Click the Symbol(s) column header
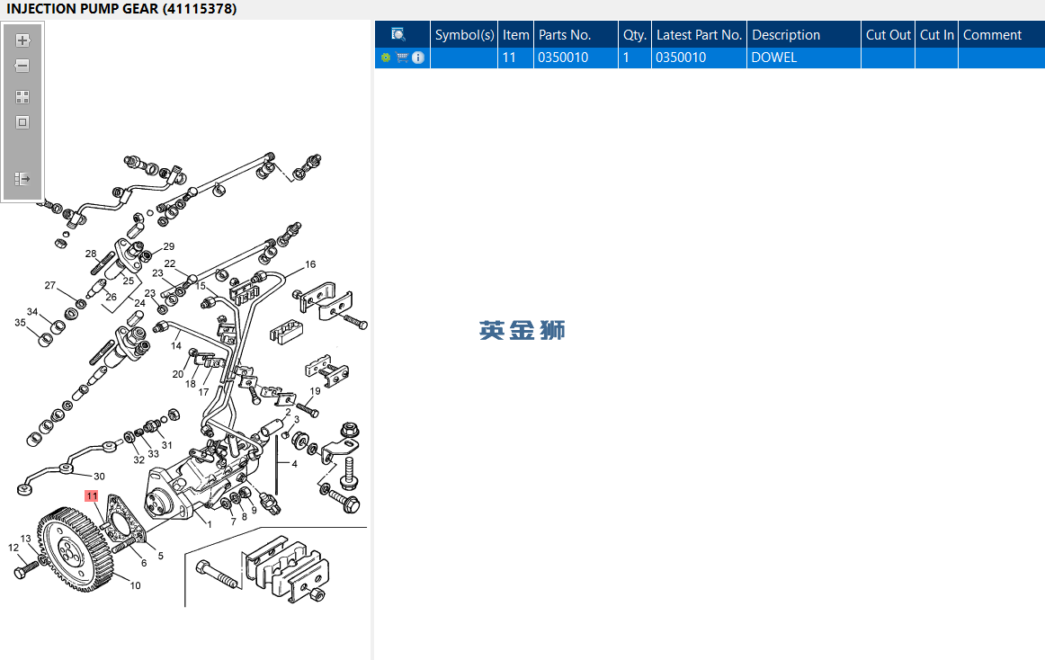 tap(464, 35)
